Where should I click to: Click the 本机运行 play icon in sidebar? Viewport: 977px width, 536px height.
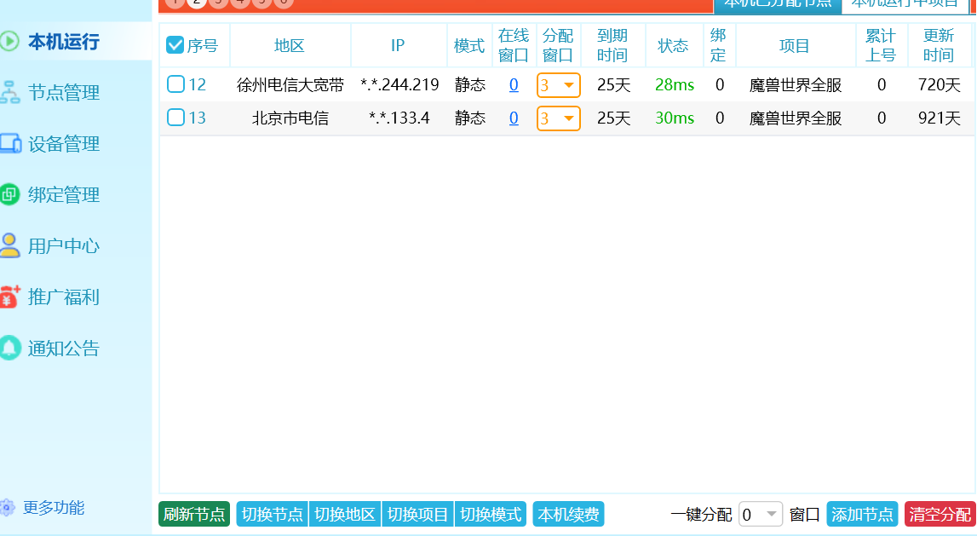click(10, 41)
